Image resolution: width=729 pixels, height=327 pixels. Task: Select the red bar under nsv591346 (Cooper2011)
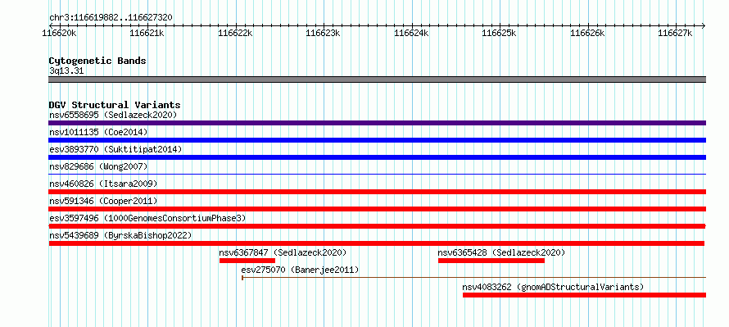pos(377,209)
